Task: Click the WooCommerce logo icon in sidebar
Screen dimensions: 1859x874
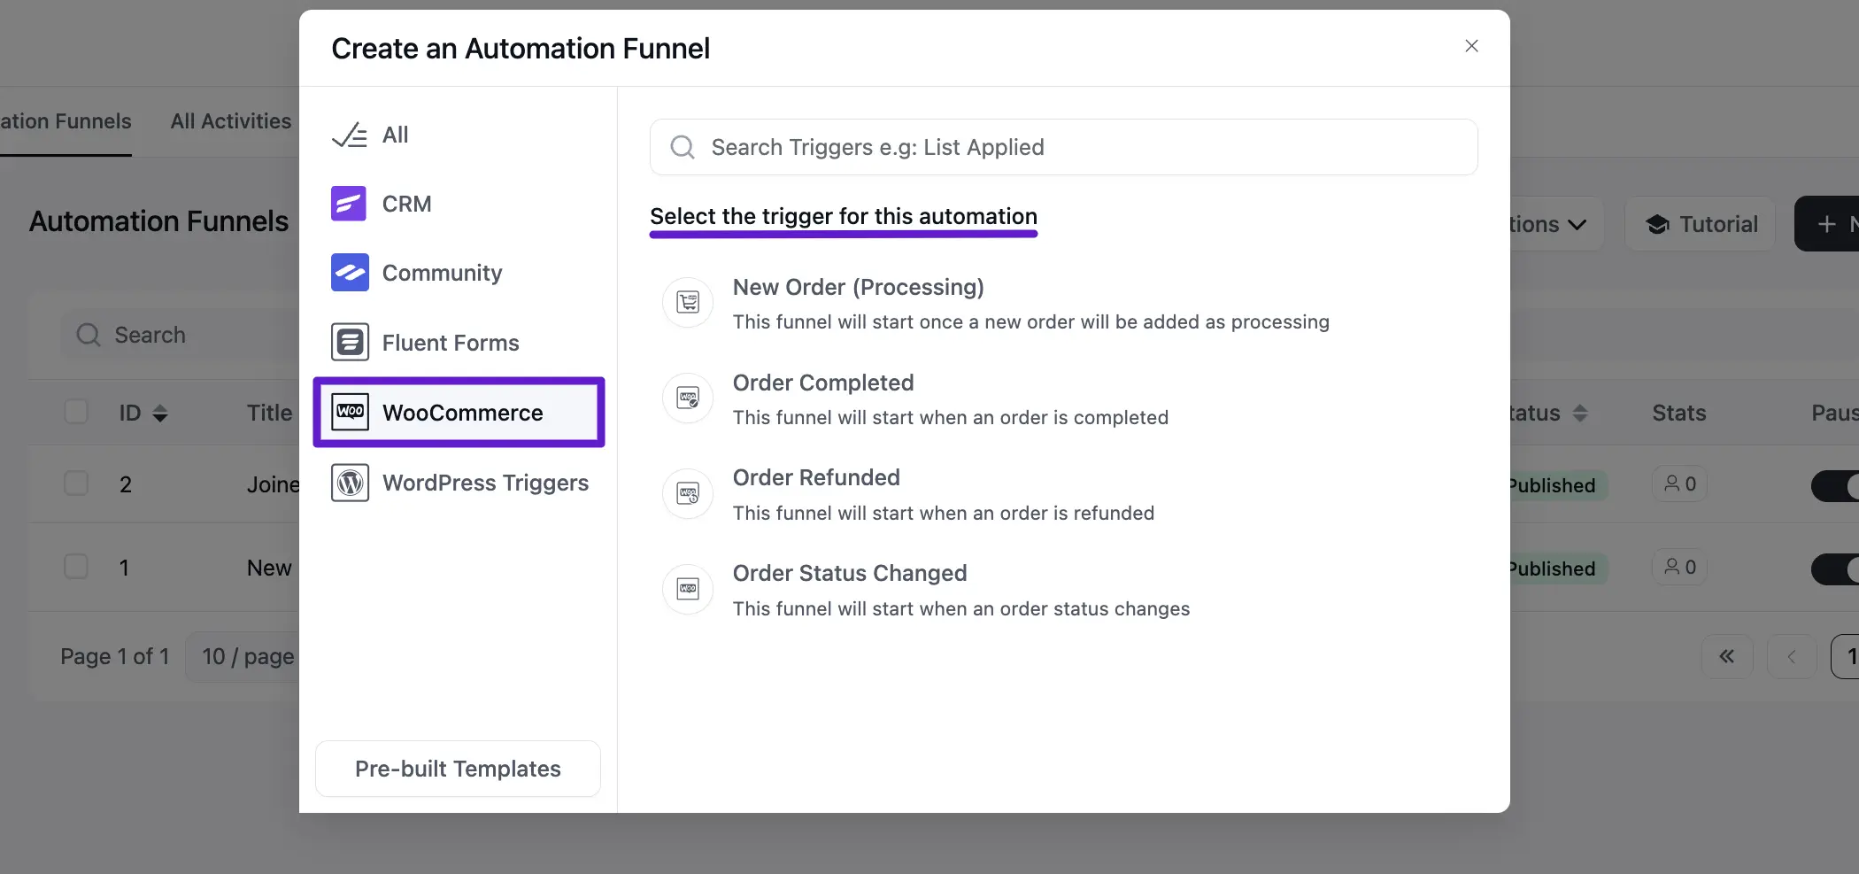Action: 350,412
